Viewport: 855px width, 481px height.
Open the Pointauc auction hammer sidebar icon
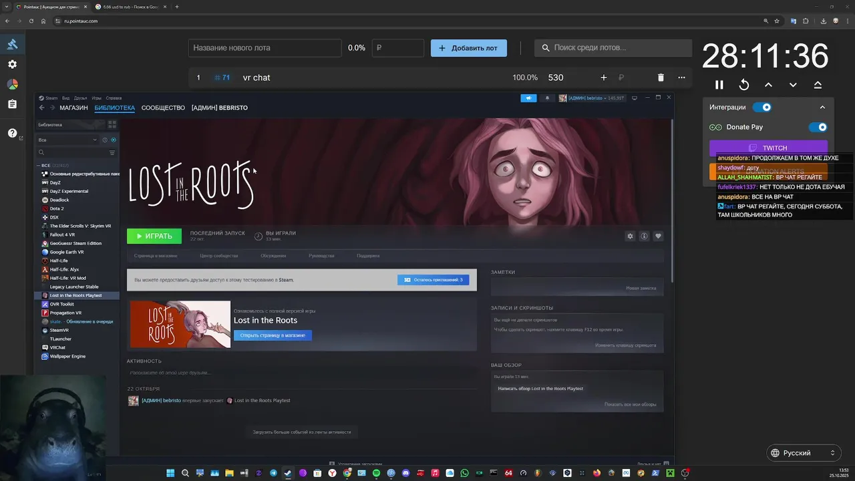pos(12,44)
